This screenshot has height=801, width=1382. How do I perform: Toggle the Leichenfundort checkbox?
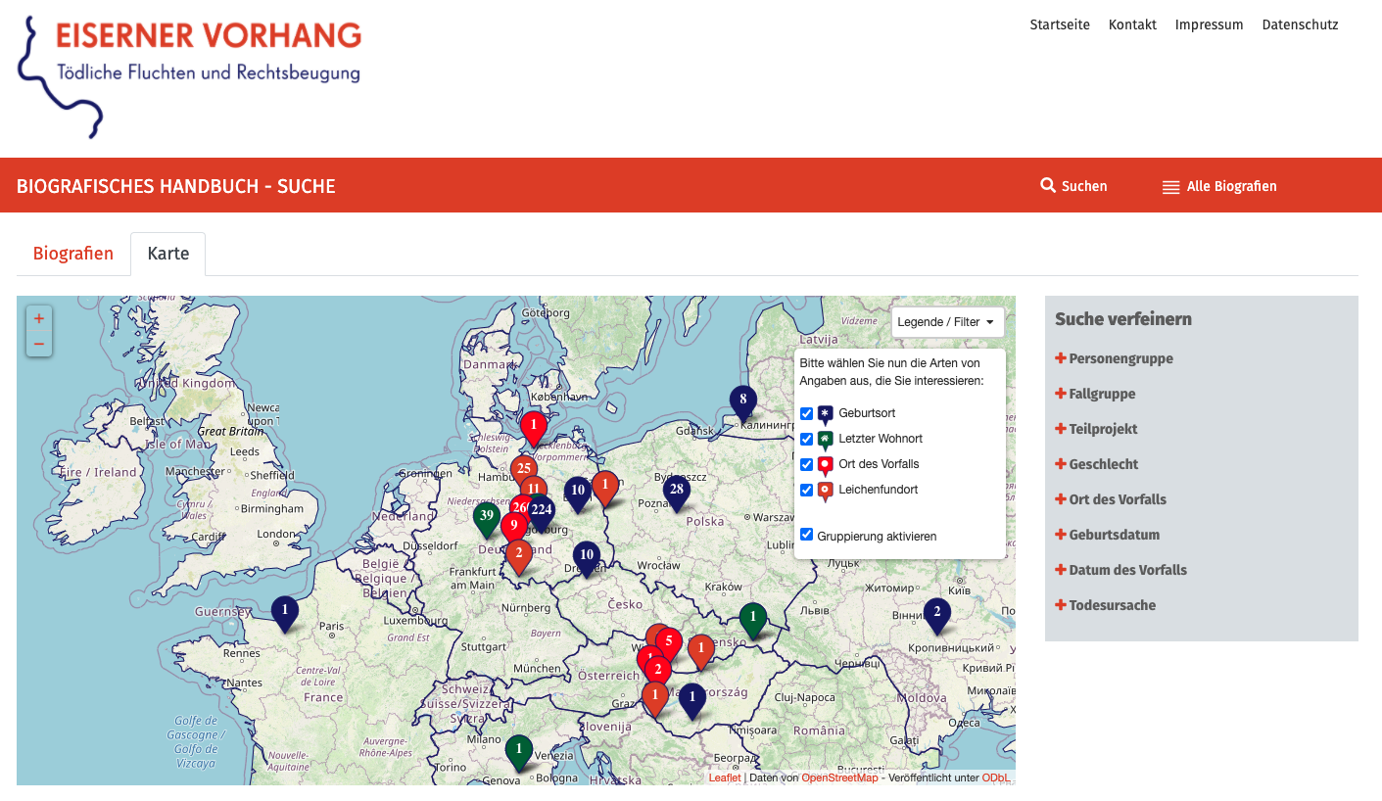(807, 490)
